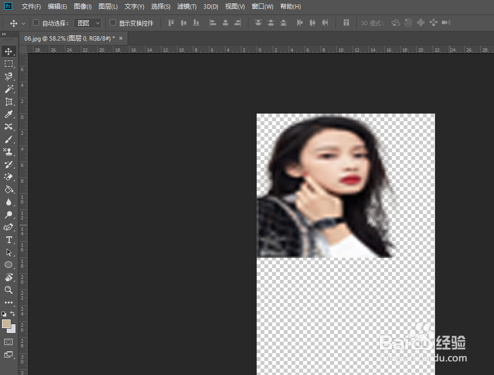
Task: Select the Hand tool
Action: 9,277
